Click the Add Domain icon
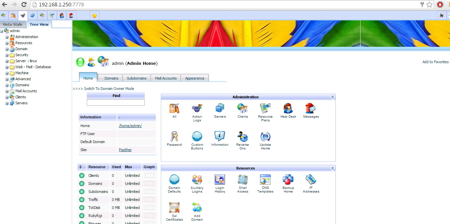Screen dimensions: 450x224 (197, 208)
